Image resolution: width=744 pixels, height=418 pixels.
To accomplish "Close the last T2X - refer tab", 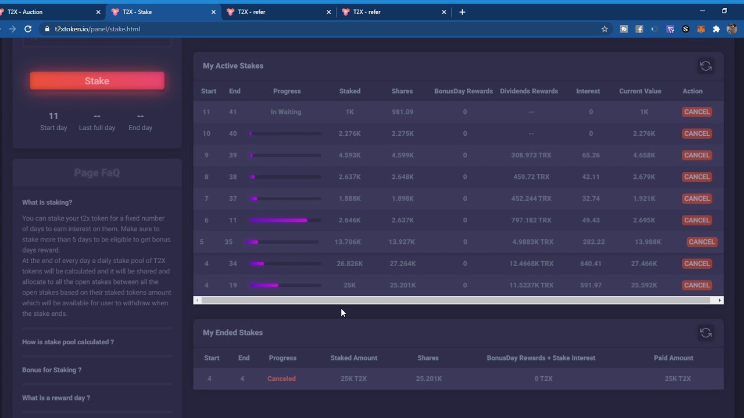I will tap(444, 12).
